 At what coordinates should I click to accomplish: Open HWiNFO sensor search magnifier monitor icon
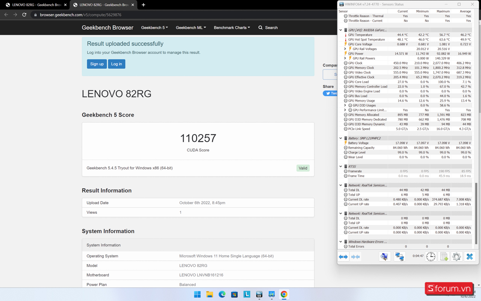[x=384, y=257]
